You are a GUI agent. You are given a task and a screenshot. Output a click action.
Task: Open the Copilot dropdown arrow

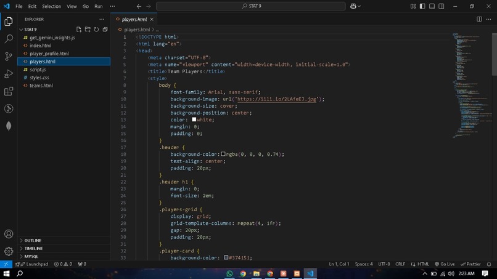359,6
